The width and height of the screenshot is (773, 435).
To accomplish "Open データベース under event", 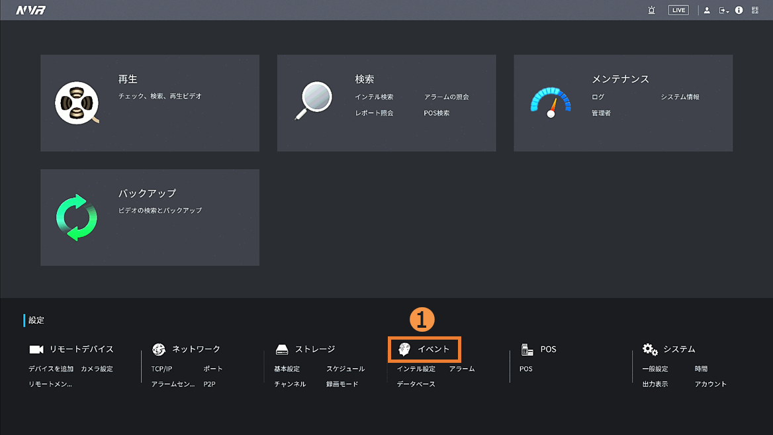I will coord(416,384).
